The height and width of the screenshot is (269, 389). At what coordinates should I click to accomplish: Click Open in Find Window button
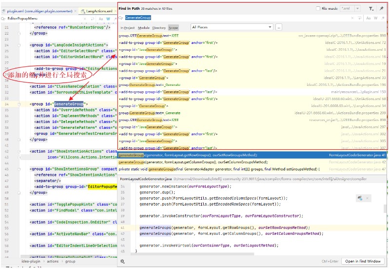[x=363, y=261]
